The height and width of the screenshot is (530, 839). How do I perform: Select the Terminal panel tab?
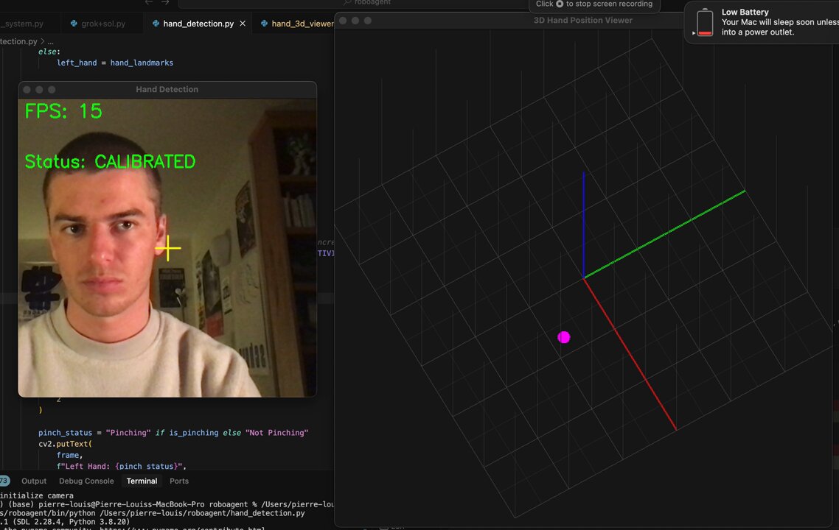pyautogui.click(x=142, y=481)
